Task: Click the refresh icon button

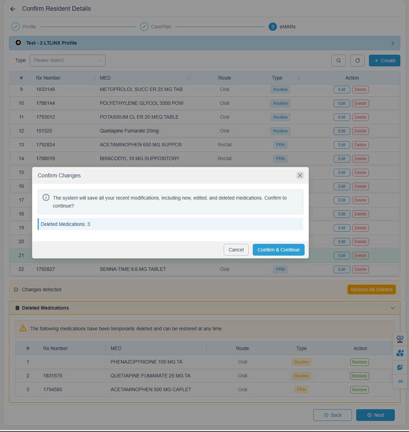Action: pos(357,61)
